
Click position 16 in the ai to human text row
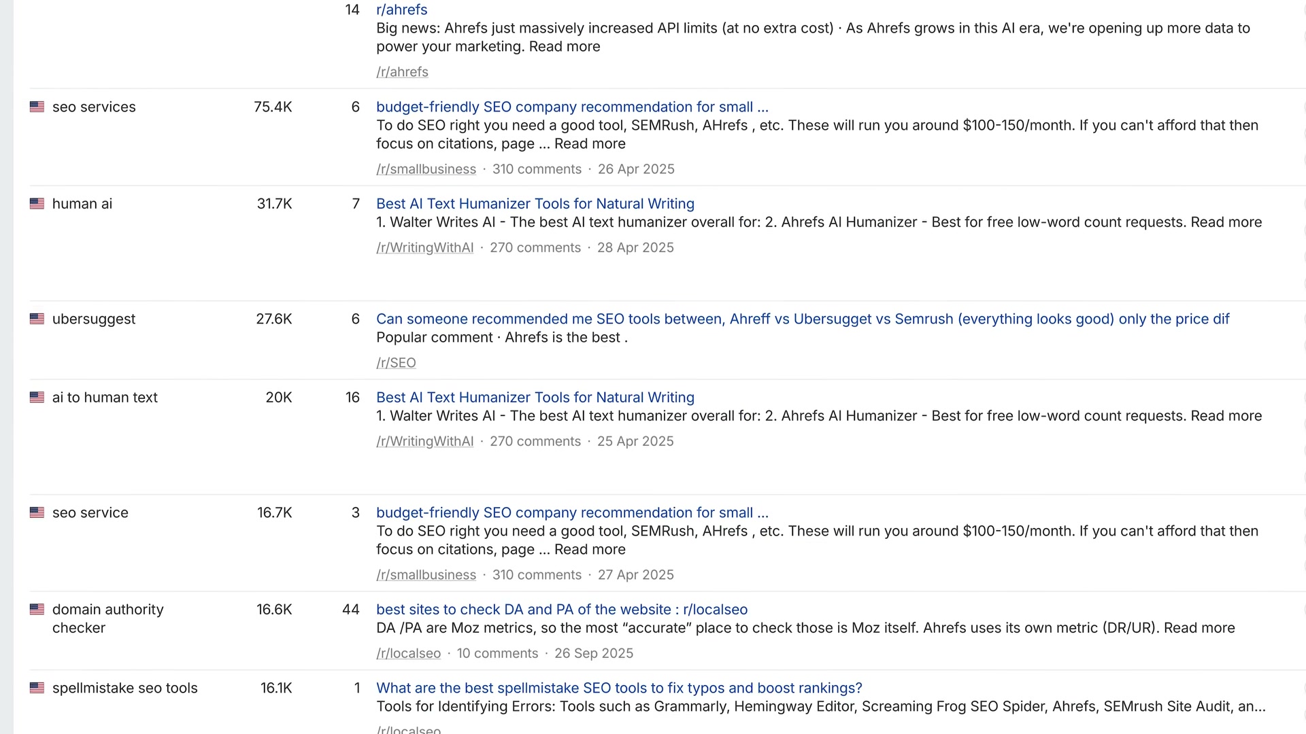[352, 398]
